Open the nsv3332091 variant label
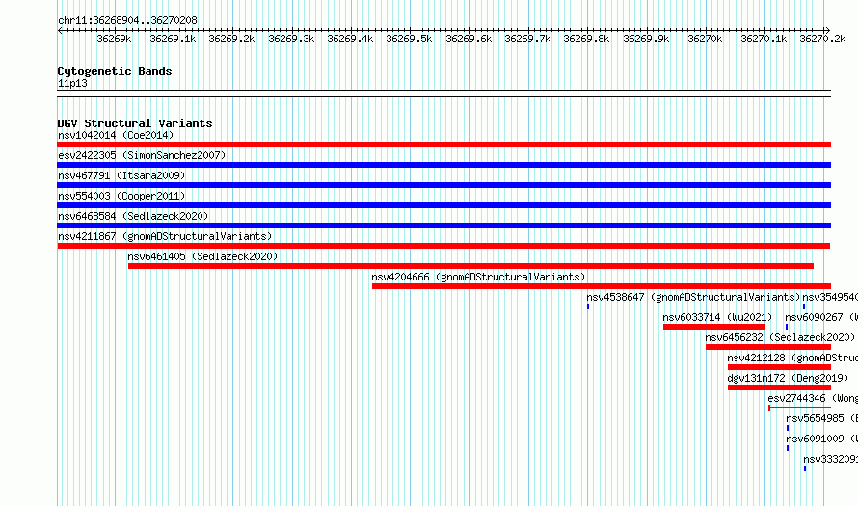858x506 pixels. [x=831, y=459]
